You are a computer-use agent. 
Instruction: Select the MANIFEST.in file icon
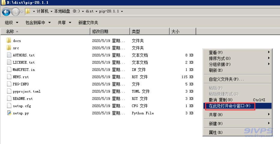[9, 69]
